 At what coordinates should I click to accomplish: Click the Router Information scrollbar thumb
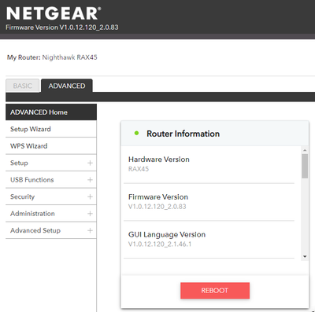pos(305,166)
